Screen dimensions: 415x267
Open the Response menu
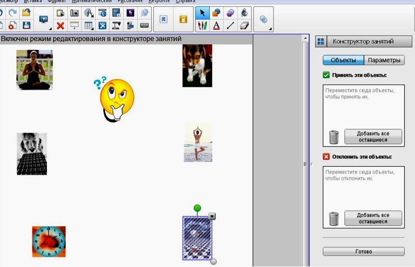coord(159,1)
